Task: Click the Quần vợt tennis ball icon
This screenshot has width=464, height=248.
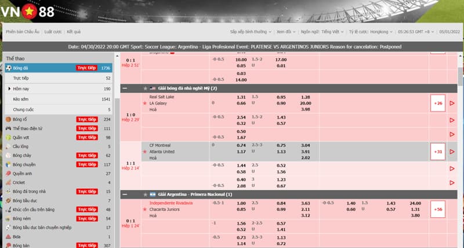Action: [8, 138]
